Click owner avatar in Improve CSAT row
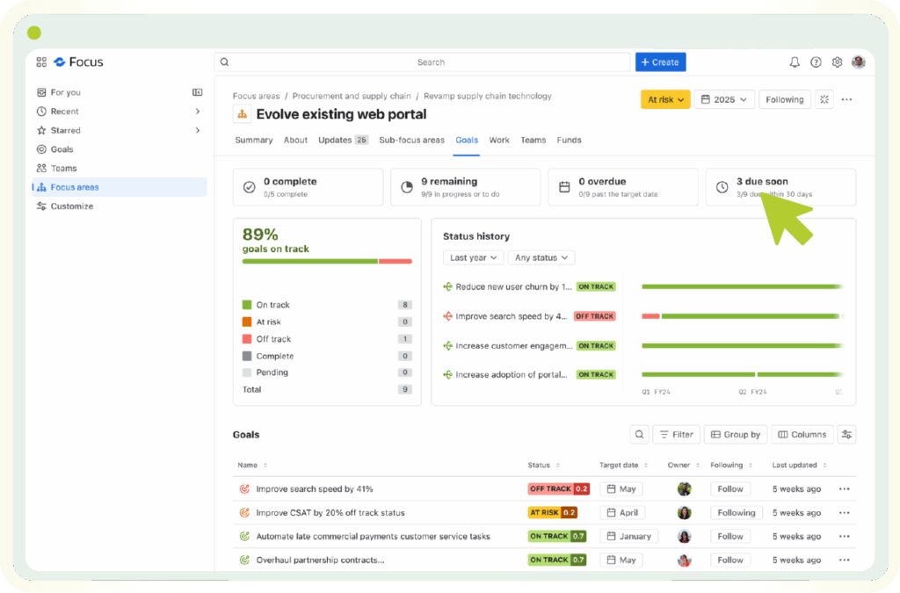The width and height of the screenshot is (900, 593). point(684,513)
